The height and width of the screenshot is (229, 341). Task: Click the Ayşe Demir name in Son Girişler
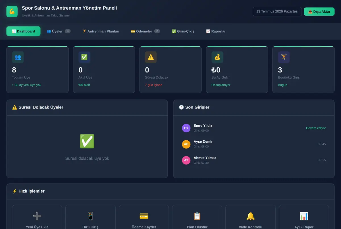203,141
